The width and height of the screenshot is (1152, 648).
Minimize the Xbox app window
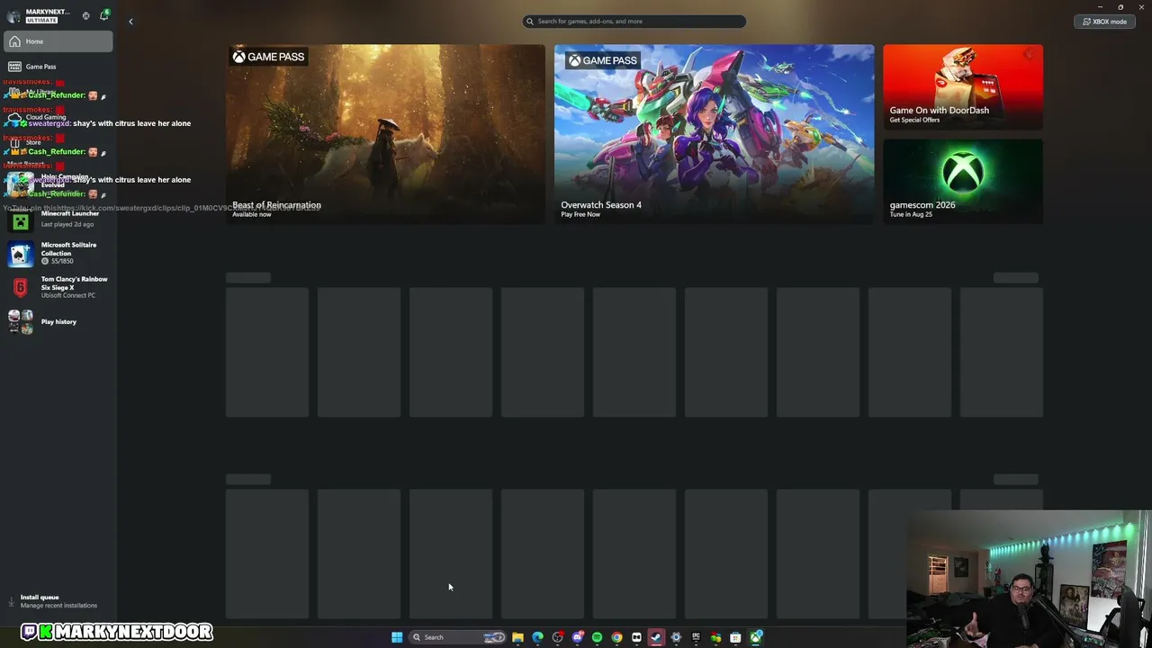[x=1100, y=7]
